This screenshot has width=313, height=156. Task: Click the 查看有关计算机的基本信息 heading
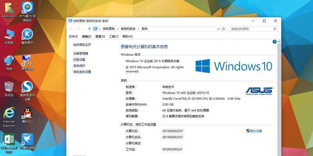[x=144, y=47]
